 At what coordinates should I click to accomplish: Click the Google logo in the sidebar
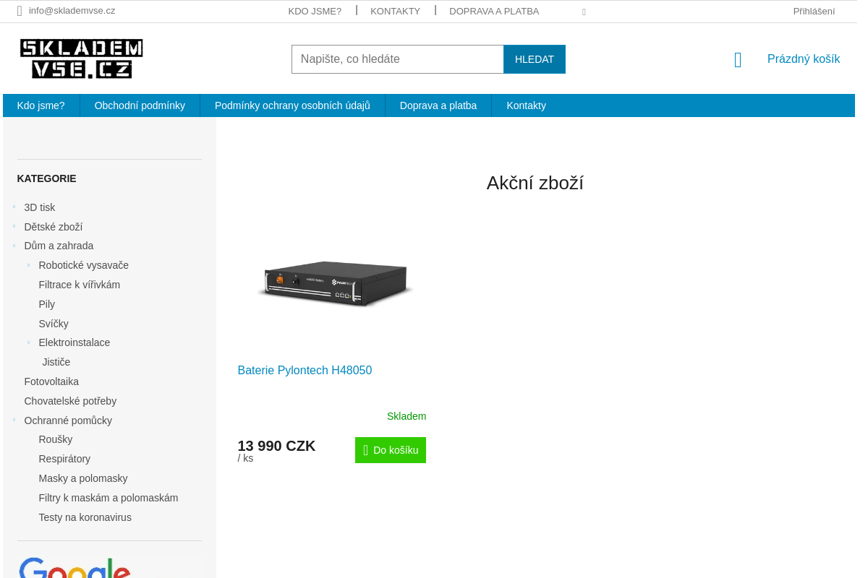tap(75, 568)
